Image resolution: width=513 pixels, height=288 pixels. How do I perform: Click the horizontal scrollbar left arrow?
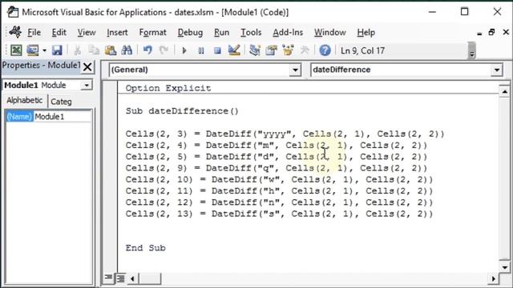132,278
